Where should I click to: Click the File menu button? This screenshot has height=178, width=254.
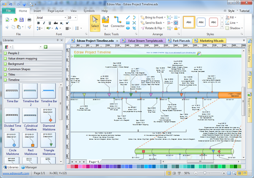8,10
